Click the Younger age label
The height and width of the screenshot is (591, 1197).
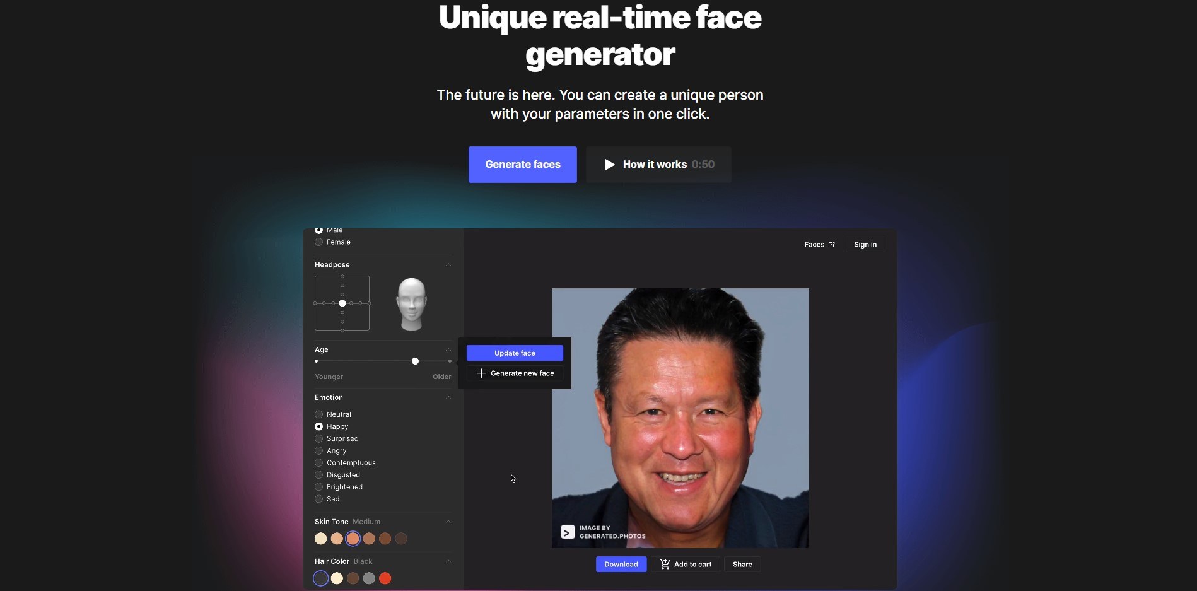[329, 377]
